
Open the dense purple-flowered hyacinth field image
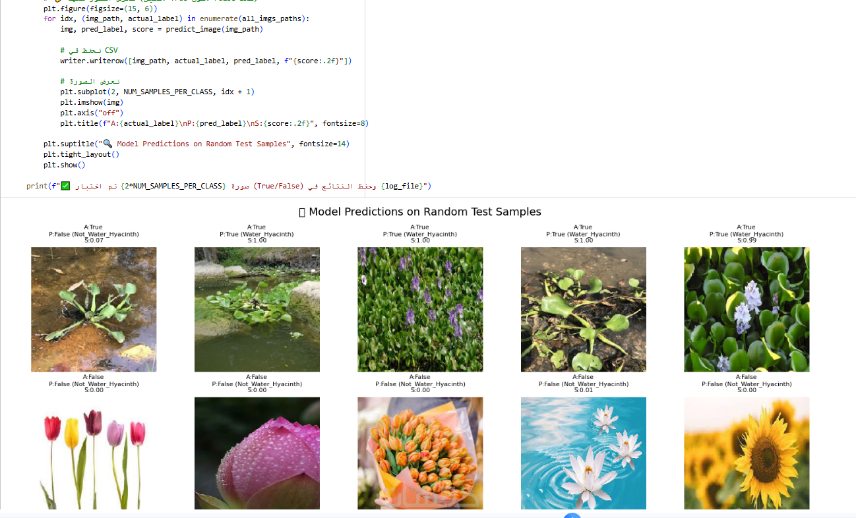click(420, 309)
